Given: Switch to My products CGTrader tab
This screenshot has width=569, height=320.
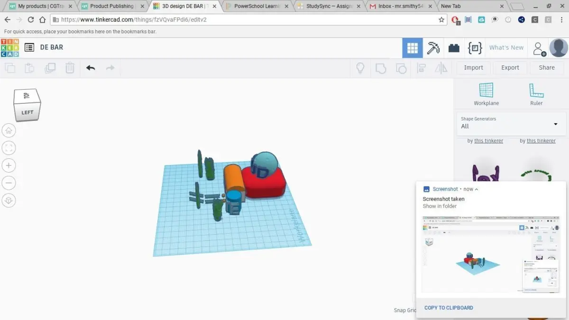Looking at the screenshot, I should [41, 6].
